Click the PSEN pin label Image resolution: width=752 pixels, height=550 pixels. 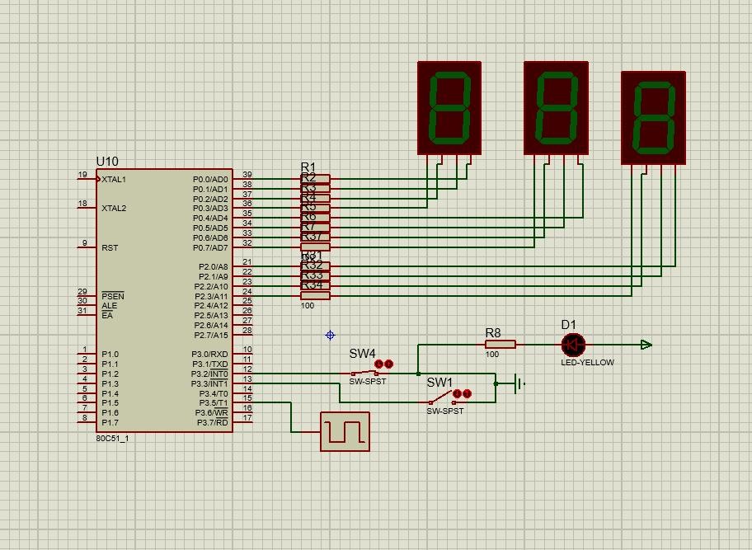pyautogui.click(x=113, y=296)
